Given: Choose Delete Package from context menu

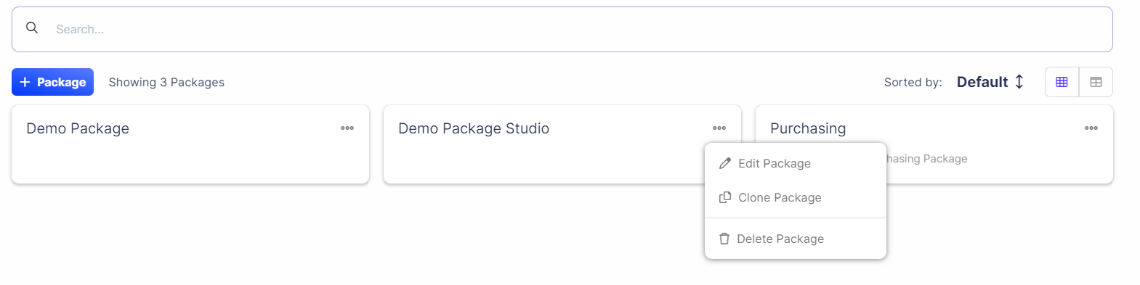Looking at the screenshot, I should pyautogui.click(x=796, y=239).
